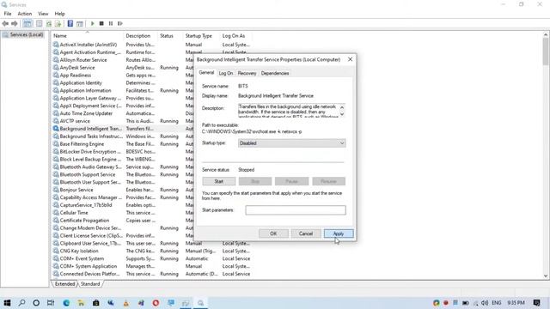Click the Start button in the dialog
Image resolution: width=550 pixels, height=309 pixels.
218,181
